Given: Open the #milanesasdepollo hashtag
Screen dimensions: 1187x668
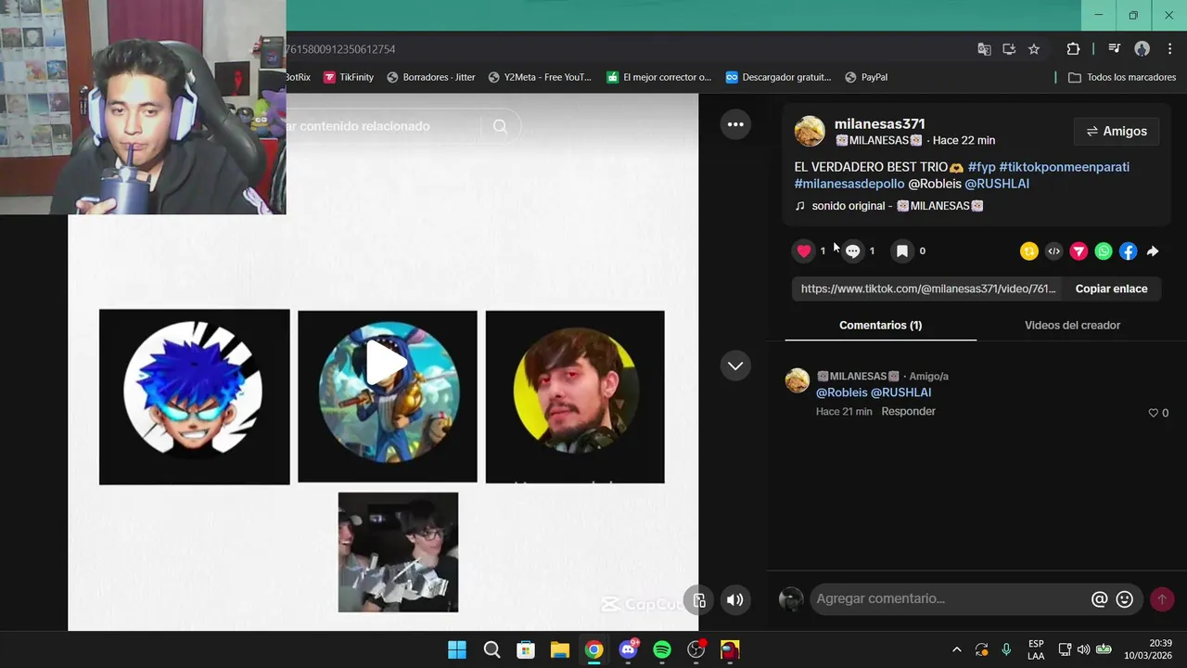Looking at the screenshot, I should point(849,184).
